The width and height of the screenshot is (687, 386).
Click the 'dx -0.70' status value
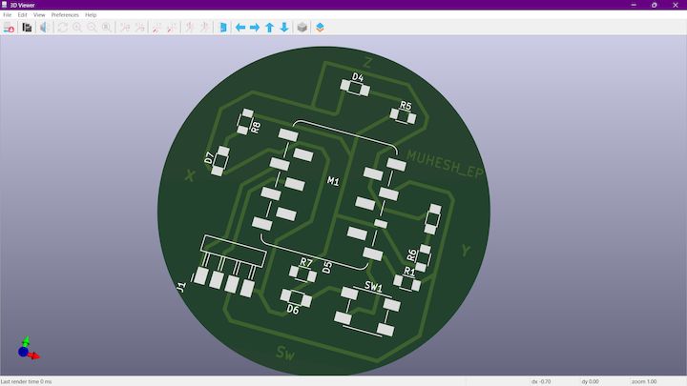coord(541,381)
